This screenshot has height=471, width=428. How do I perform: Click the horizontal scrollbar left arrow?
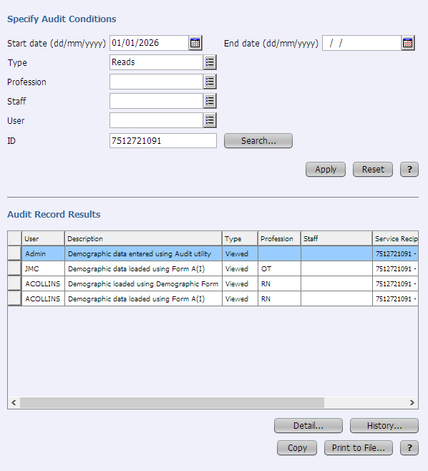(x=14, y=402)
